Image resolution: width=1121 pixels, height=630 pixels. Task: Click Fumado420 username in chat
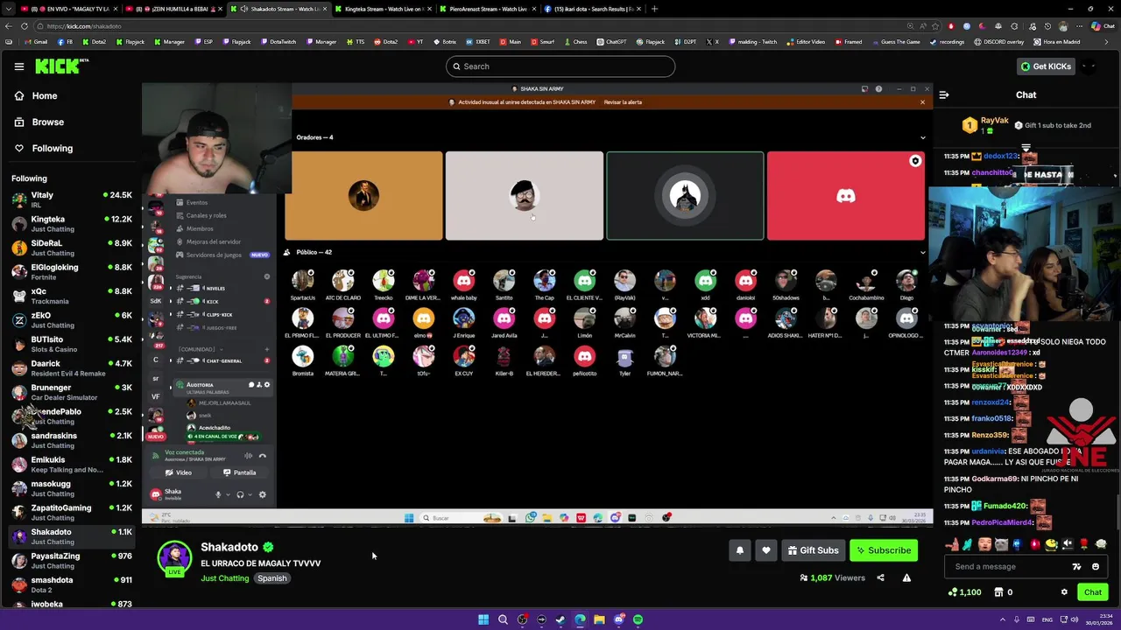pyautogui.click(x=1005, y=507)
